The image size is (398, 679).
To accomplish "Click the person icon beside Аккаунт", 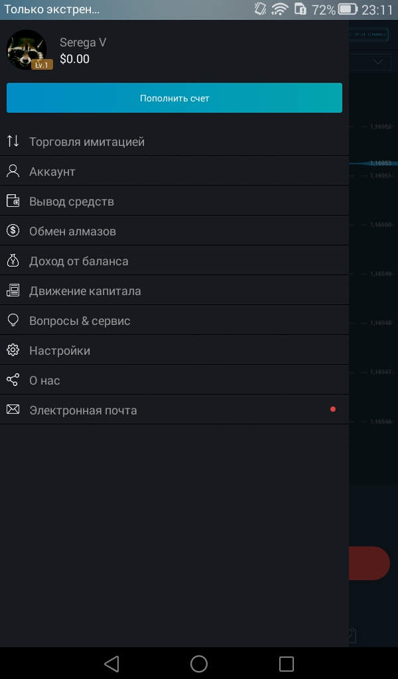I will click(x=13, y=171).
